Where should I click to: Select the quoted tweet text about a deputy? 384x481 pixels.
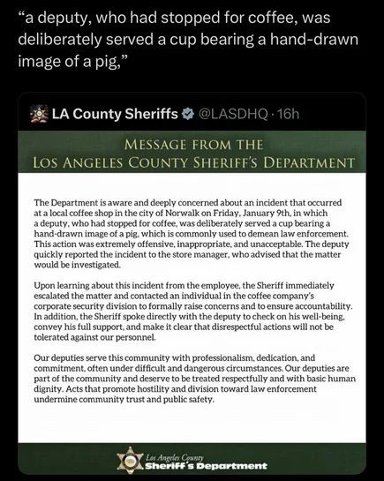(x=188, y=39)
